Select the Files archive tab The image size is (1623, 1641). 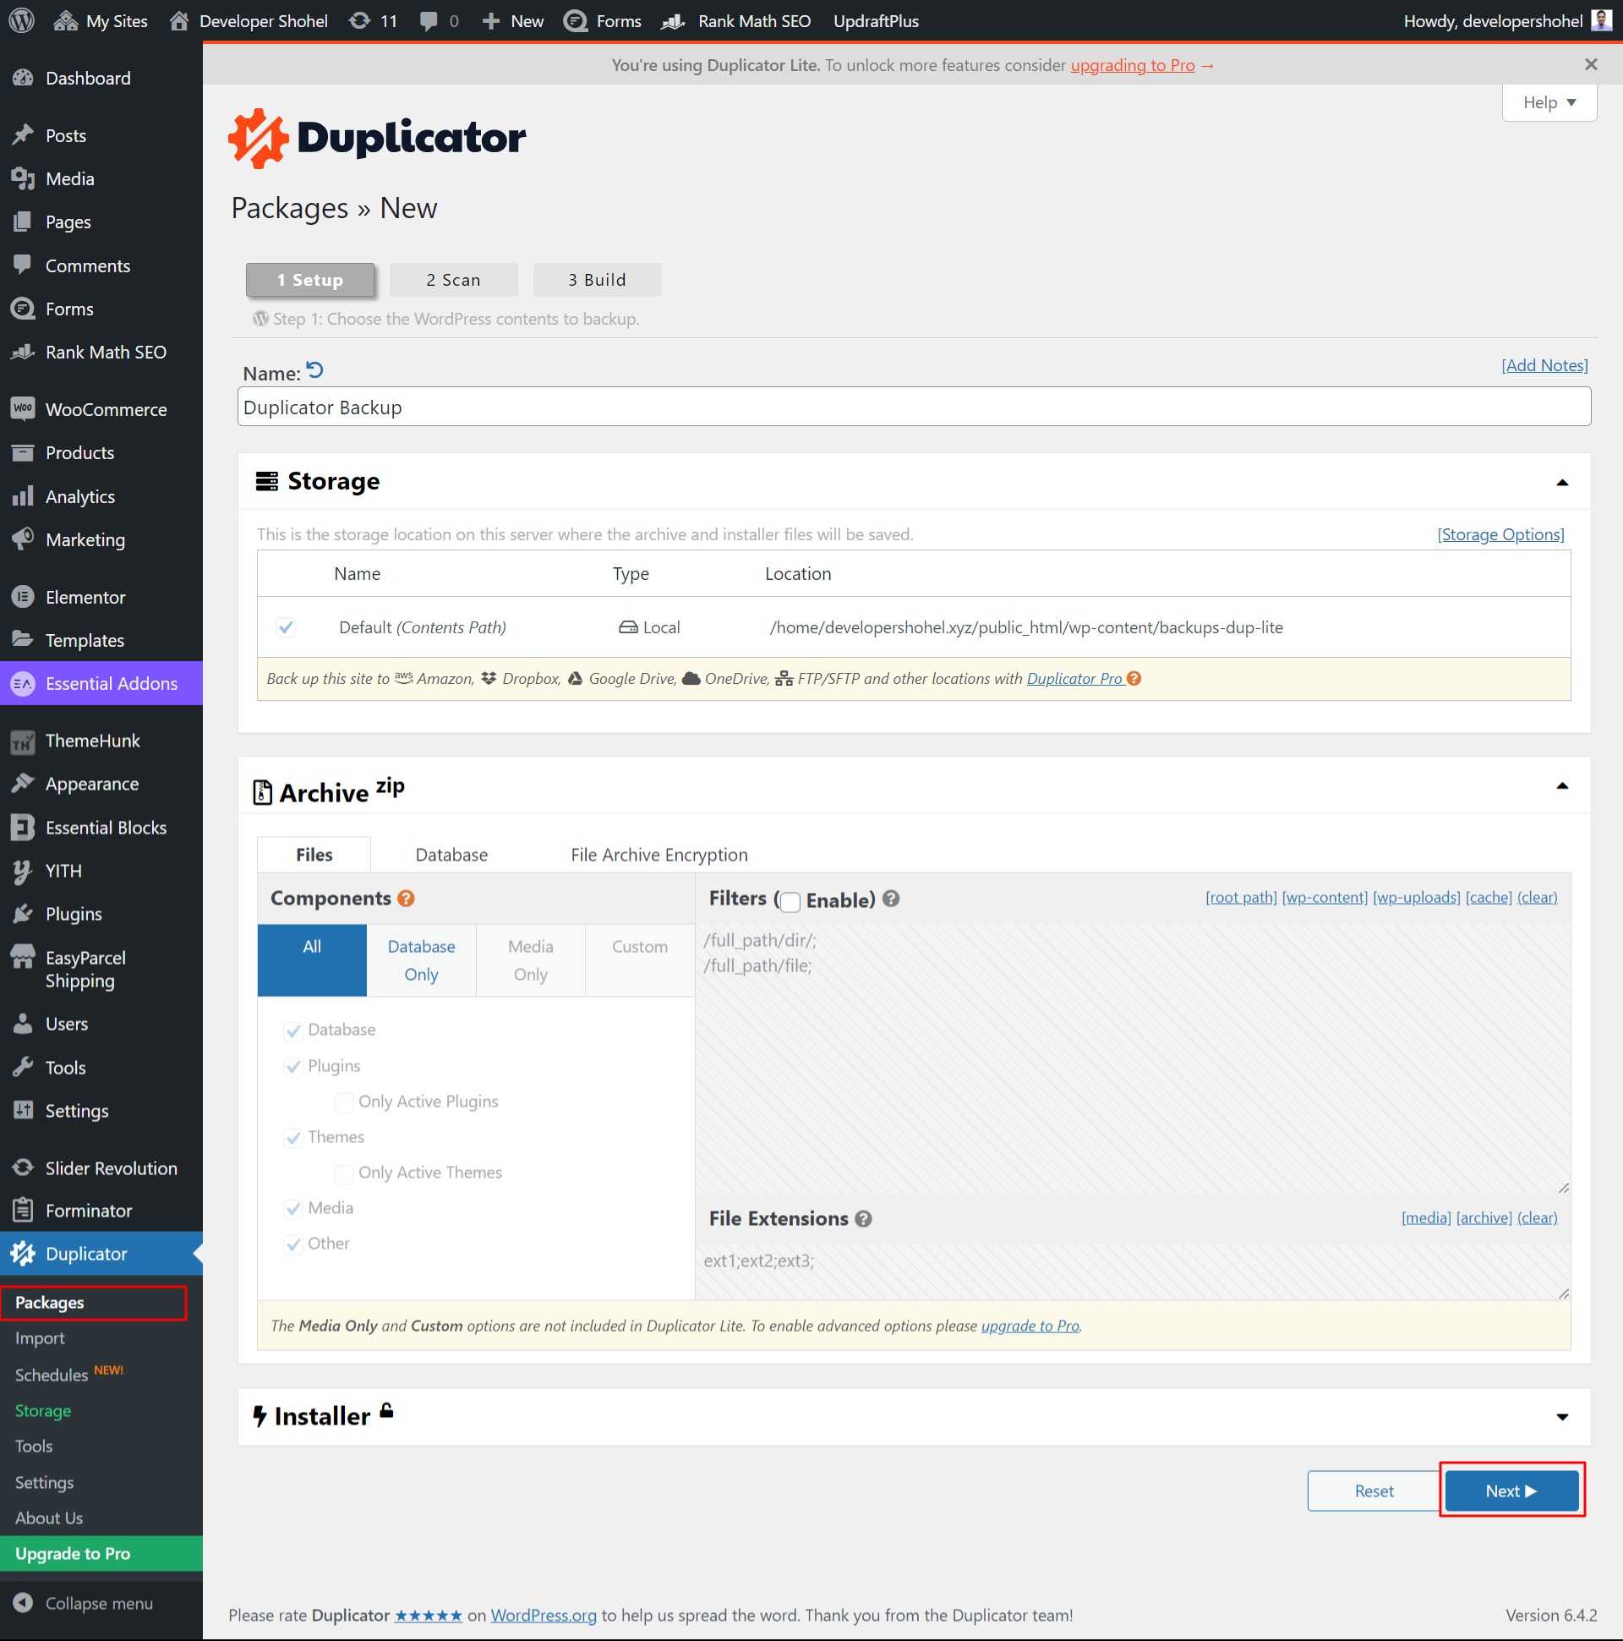(314, 855)
